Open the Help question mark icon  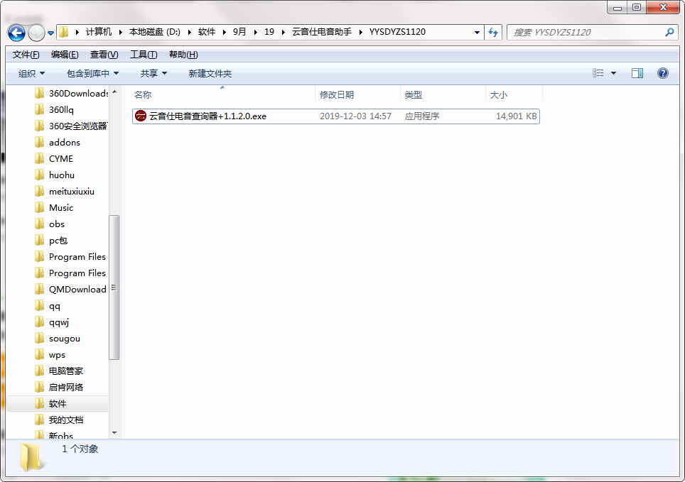tap(662, 73)
